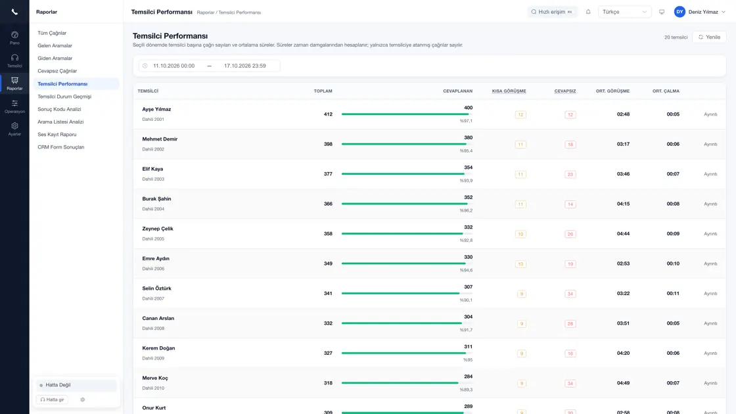Open Temsilci Durum Geçmişi report
The height and width of the screenshot is (414, 736).
[x=64, y=96]
